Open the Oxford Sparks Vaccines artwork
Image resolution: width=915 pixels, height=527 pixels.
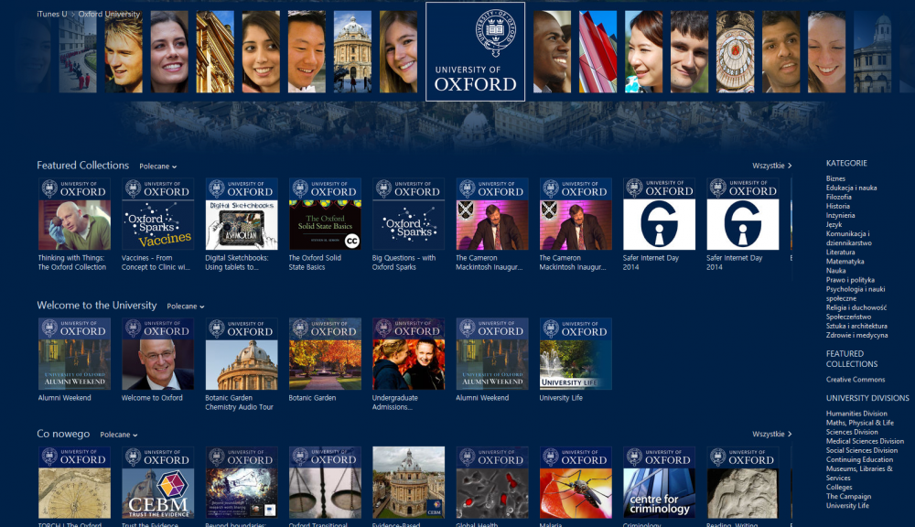click(x=157, y=214)
